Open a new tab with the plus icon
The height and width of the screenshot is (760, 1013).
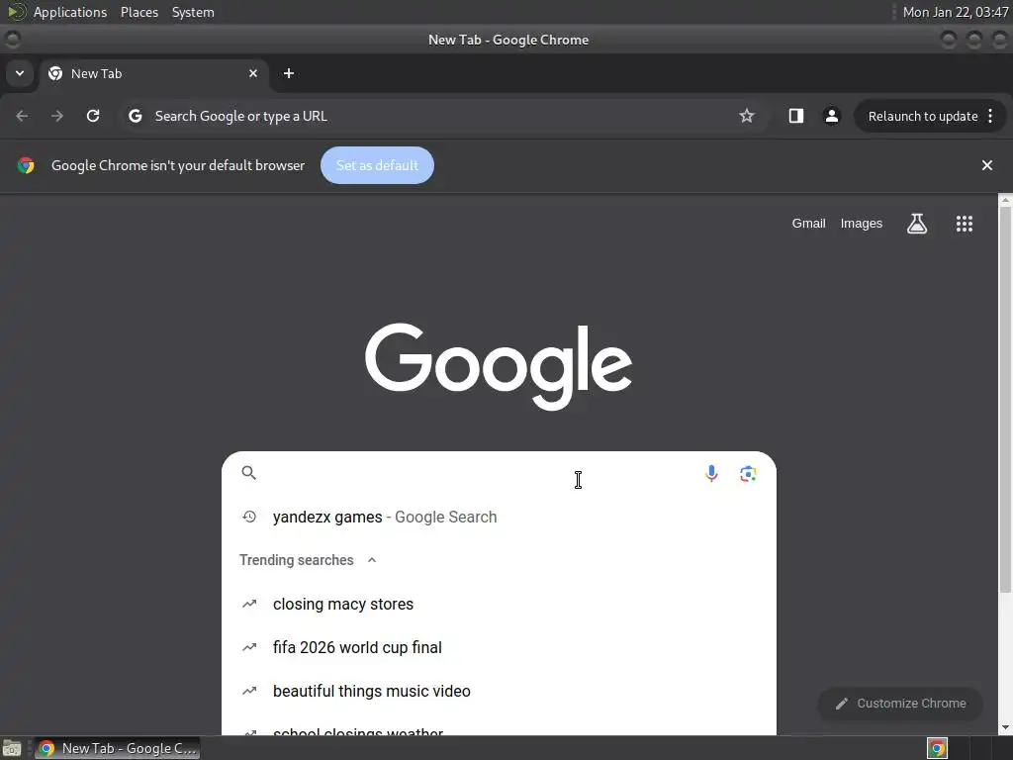(289, 73)
